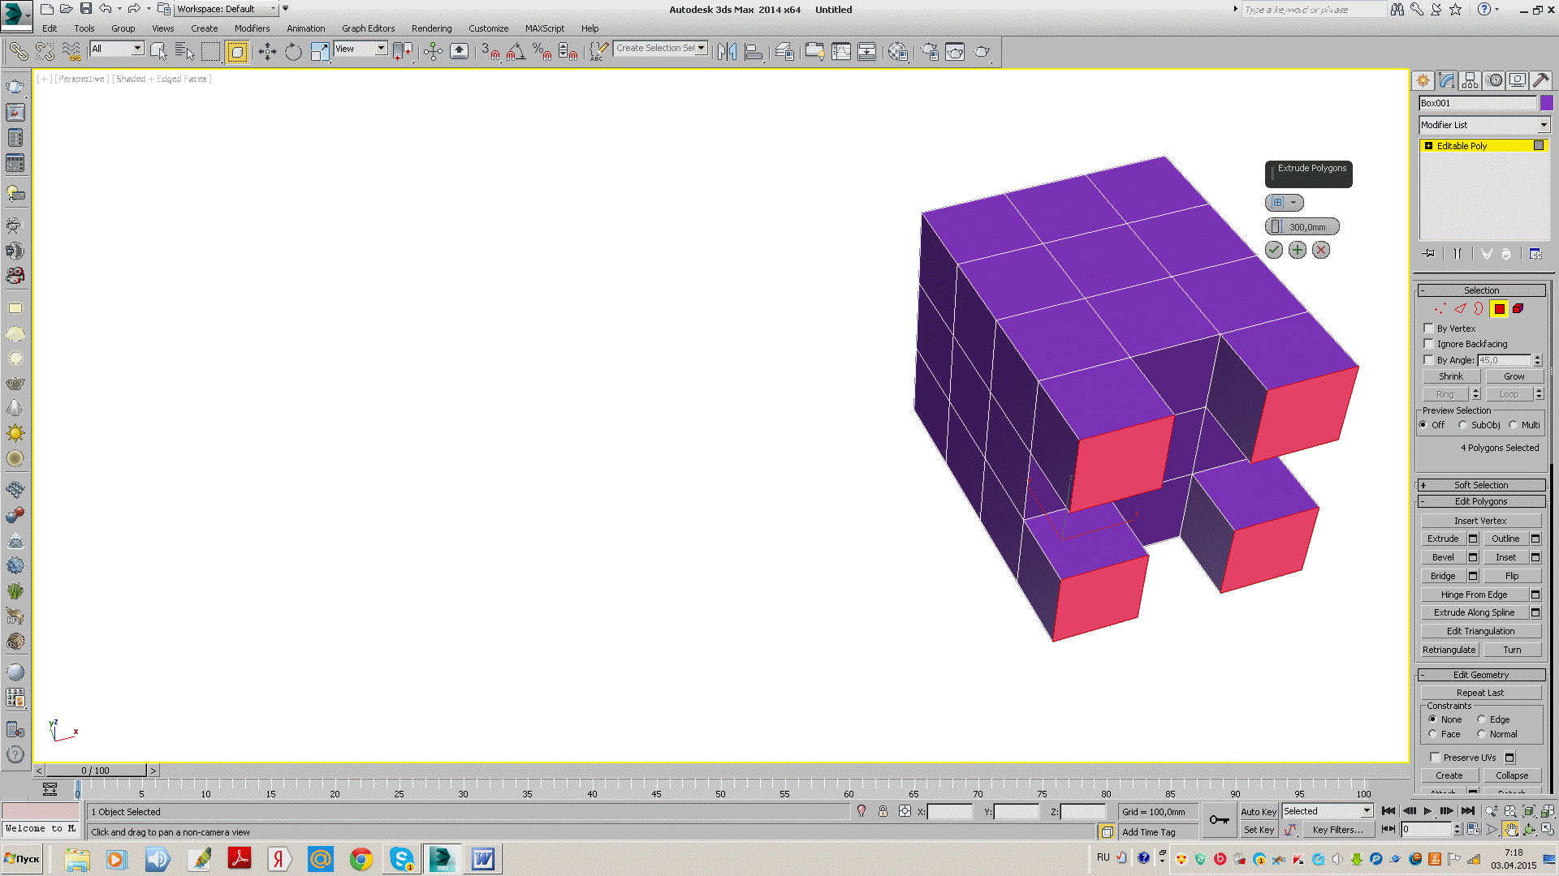Switch to Edge sub-object selection icon
Image resolution: width=1559 pixels, height=876 pixels.
coord(1460,309)
